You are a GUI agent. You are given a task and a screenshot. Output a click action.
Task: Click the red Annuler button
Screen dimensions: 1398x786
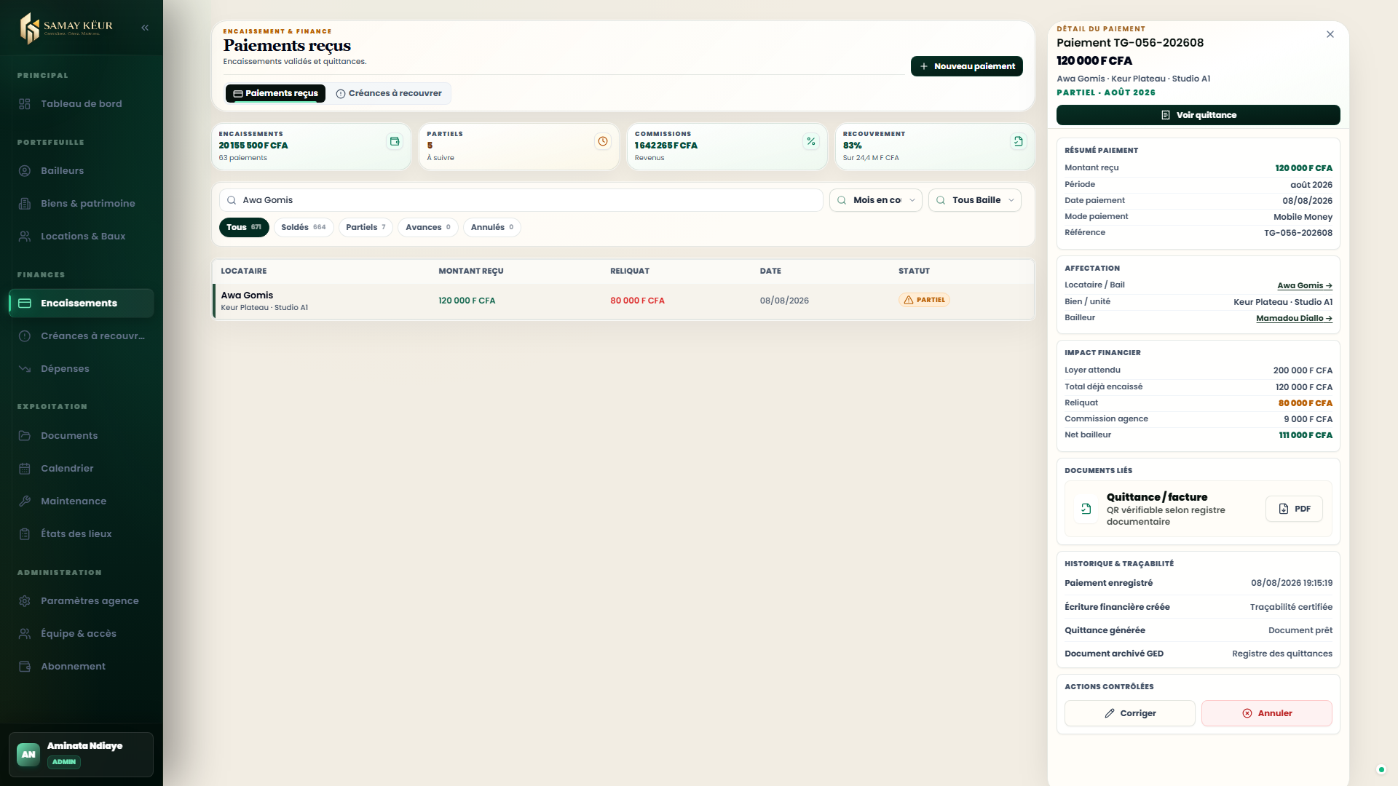1267,713
